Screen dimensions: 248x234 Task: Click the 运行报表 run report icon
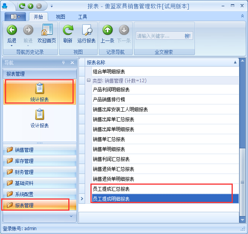click(87, 31)
